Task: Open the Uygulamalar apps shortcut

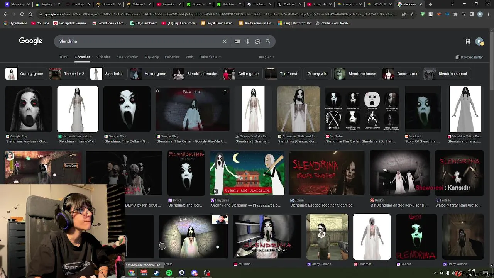Action: [x=16, y=23]
